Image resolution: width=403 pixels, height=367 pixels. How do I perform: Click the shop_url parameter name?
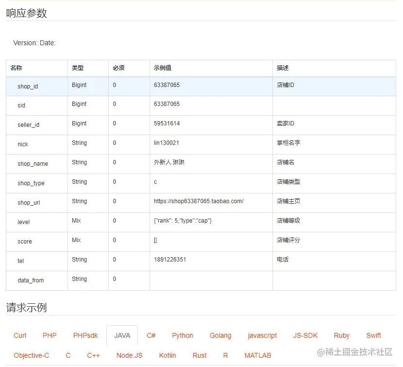click(29, 203)
